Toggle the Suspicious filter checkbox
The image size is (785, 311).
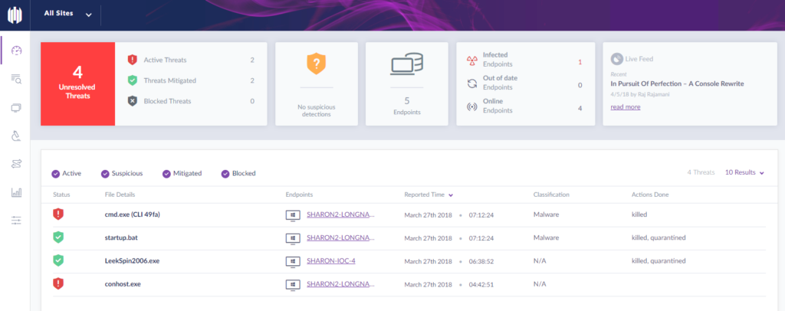pyautogui.click(x=106, y=173)
